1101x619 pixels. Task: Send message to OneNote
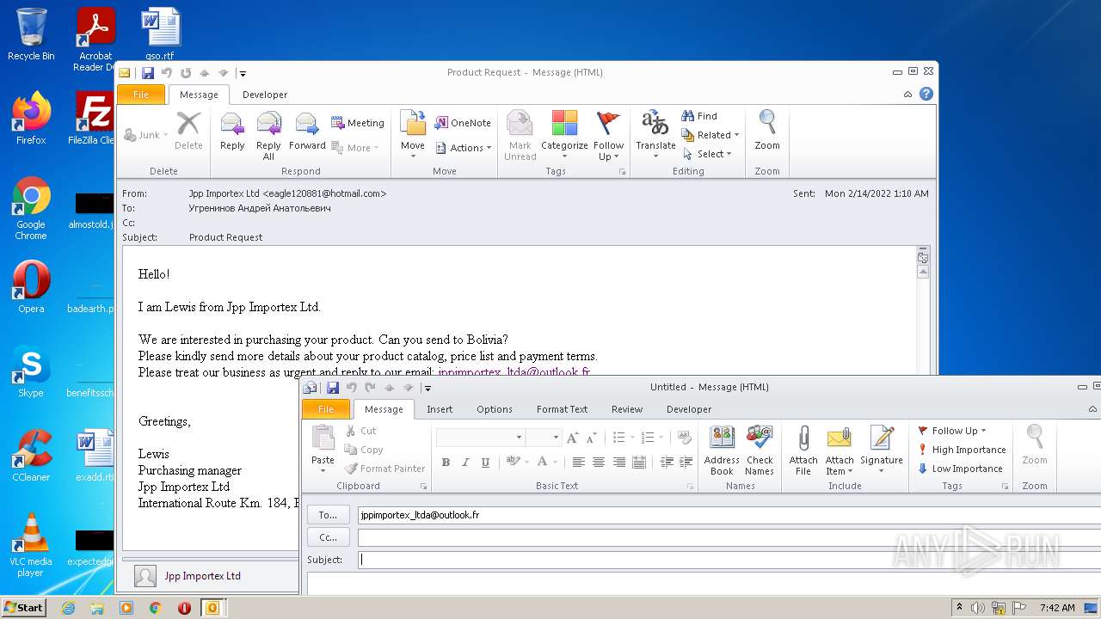coord(463,123)
